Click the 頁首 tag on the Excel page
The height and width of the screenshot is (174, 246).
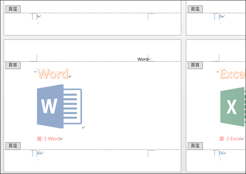195,65
